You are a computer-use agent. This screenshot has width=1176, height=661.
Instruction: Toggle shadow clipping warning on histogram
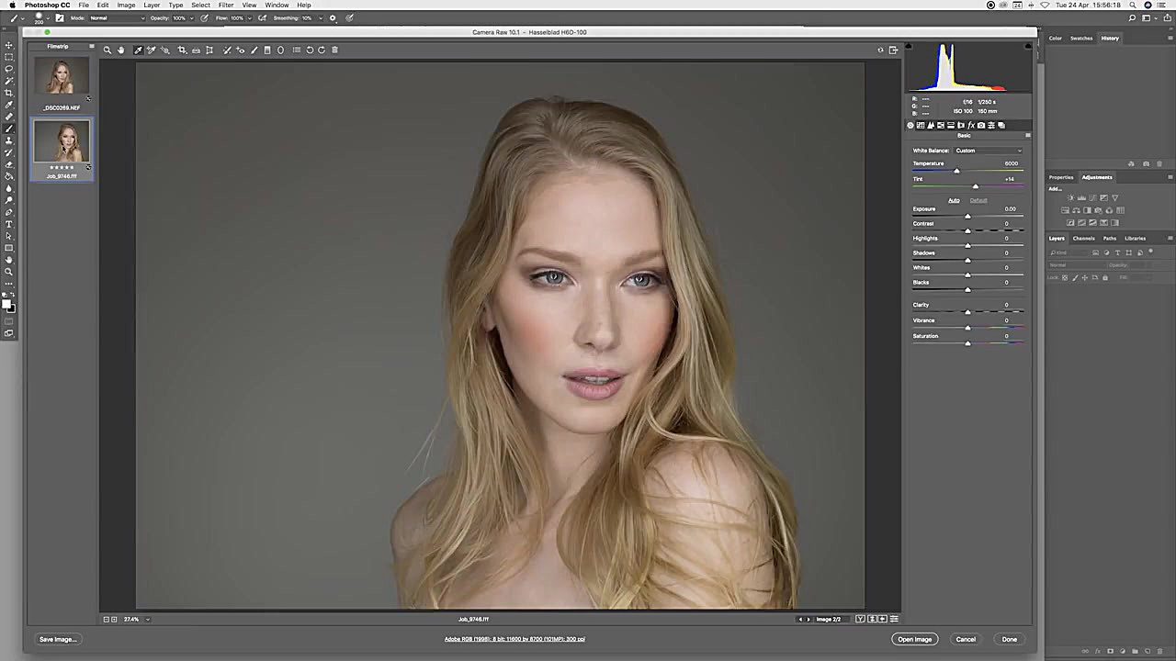tap(910, 46)
